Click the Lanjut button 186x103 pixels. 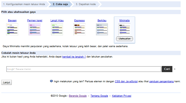click(x=6, y=83)
